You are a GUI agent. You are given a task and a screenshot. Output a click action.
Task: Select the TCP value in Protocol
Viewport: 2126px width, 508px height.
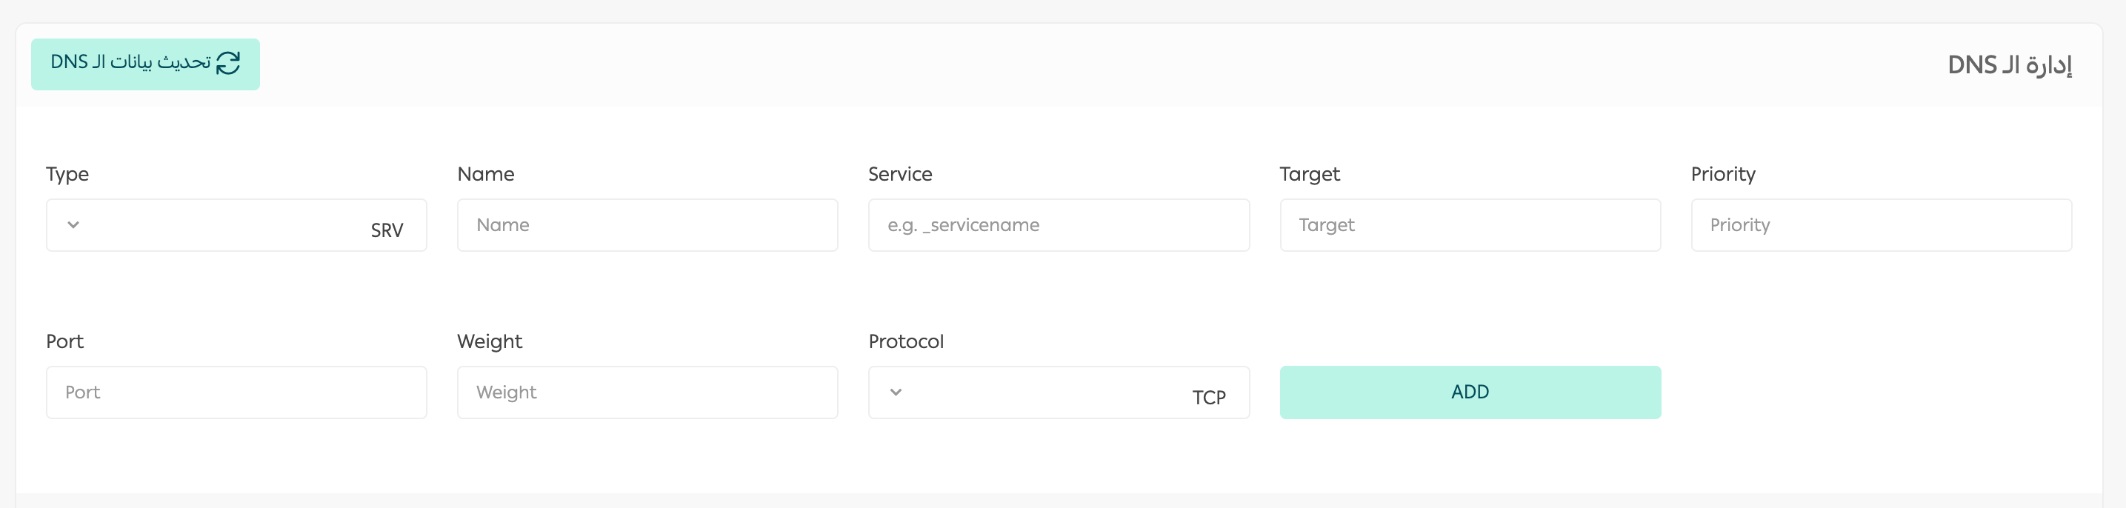tap(1208, 398)
